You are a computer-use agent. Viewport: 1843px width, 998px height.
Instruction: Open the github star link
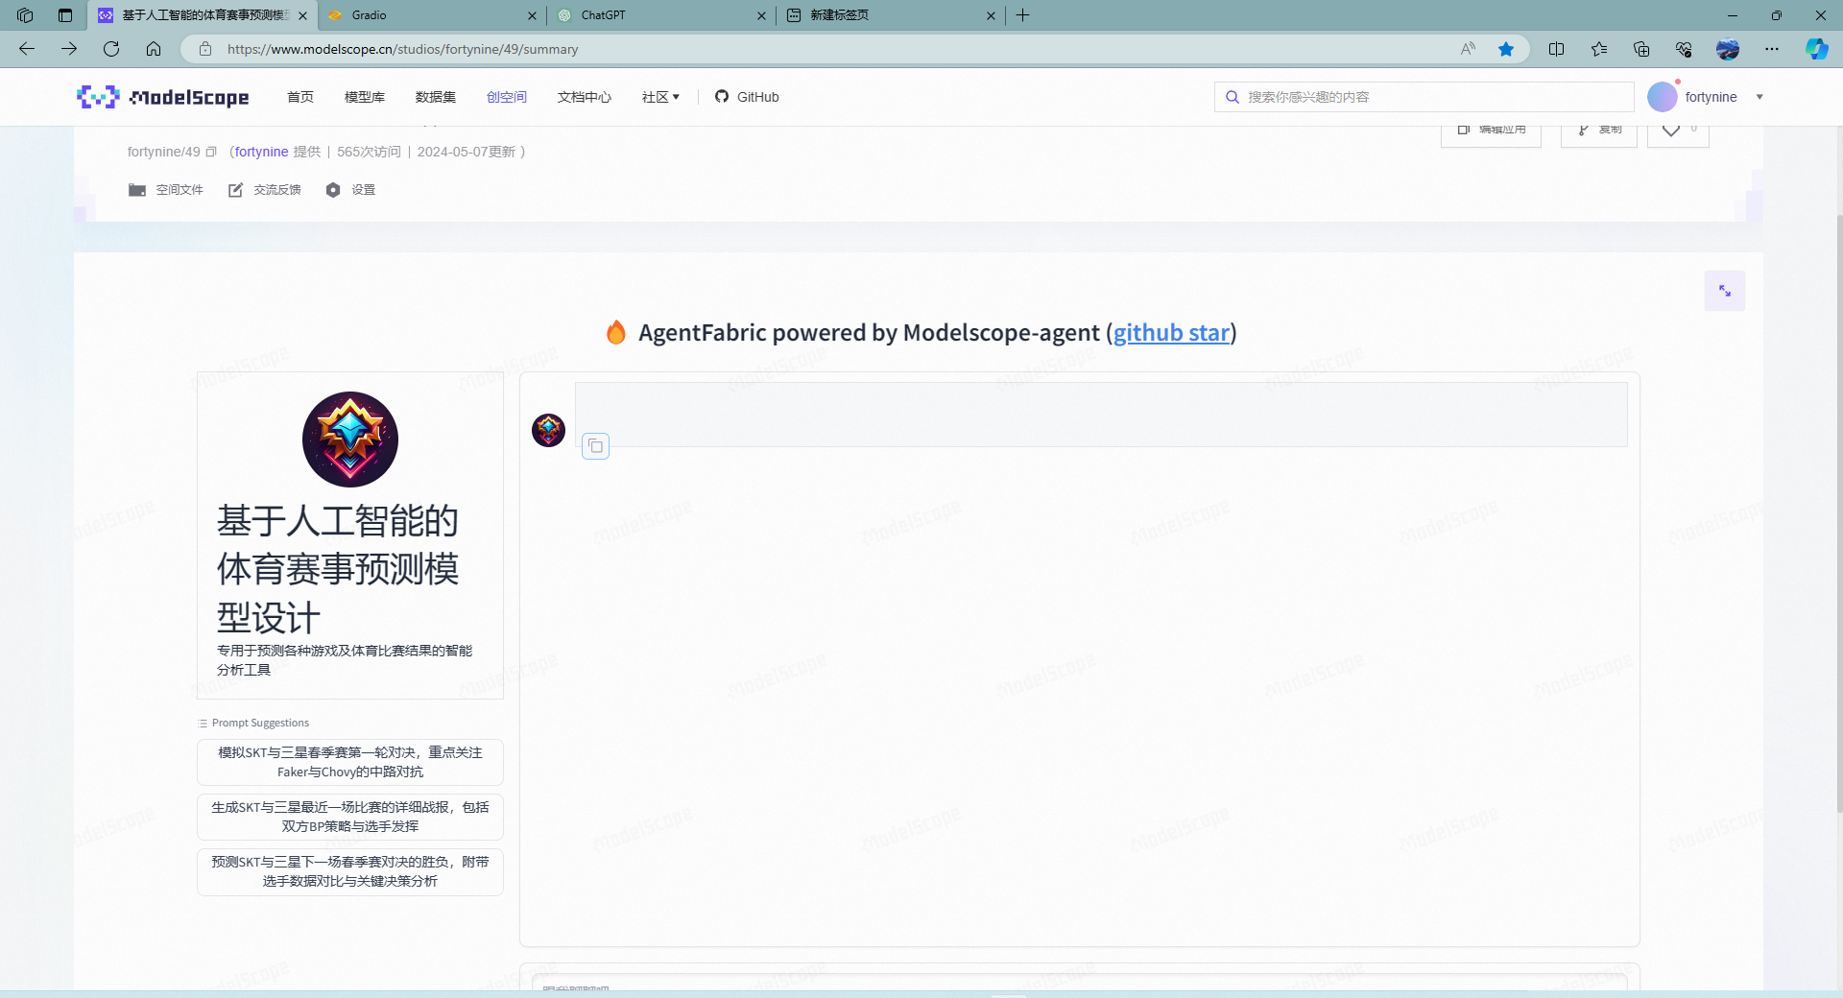click(1171, 333)
